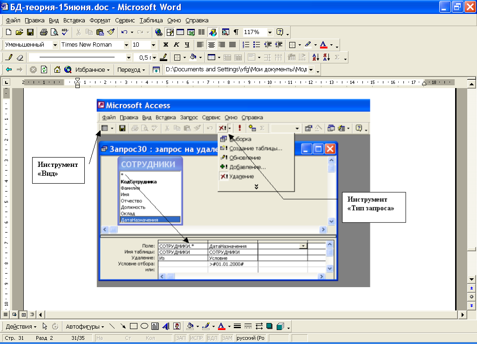Expand the Web toolbar address dropdown
The width and height of the screenshot is (477, 344).
pyautogui.click(x=311, y=70)
